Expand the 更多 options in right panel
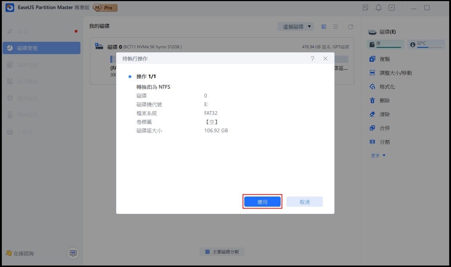This screenshot has height=267, width=451. pos(377,155)
